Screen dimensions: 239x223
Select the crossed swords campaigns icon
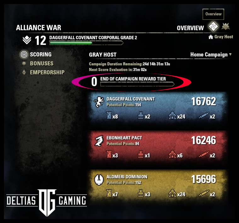click(225, 26)
